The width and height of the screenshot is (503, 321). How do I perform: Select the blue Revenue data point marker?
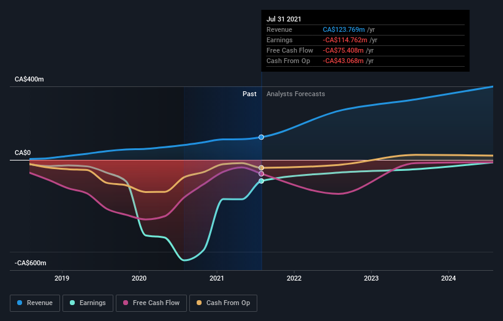coord(262,137)
